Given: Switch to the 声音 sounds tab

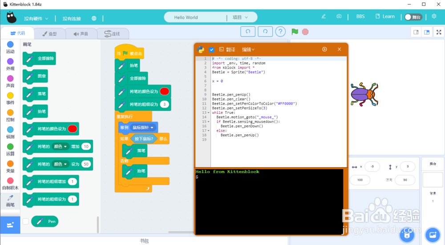Looking at the screenshot, I should tap(81, 34).
